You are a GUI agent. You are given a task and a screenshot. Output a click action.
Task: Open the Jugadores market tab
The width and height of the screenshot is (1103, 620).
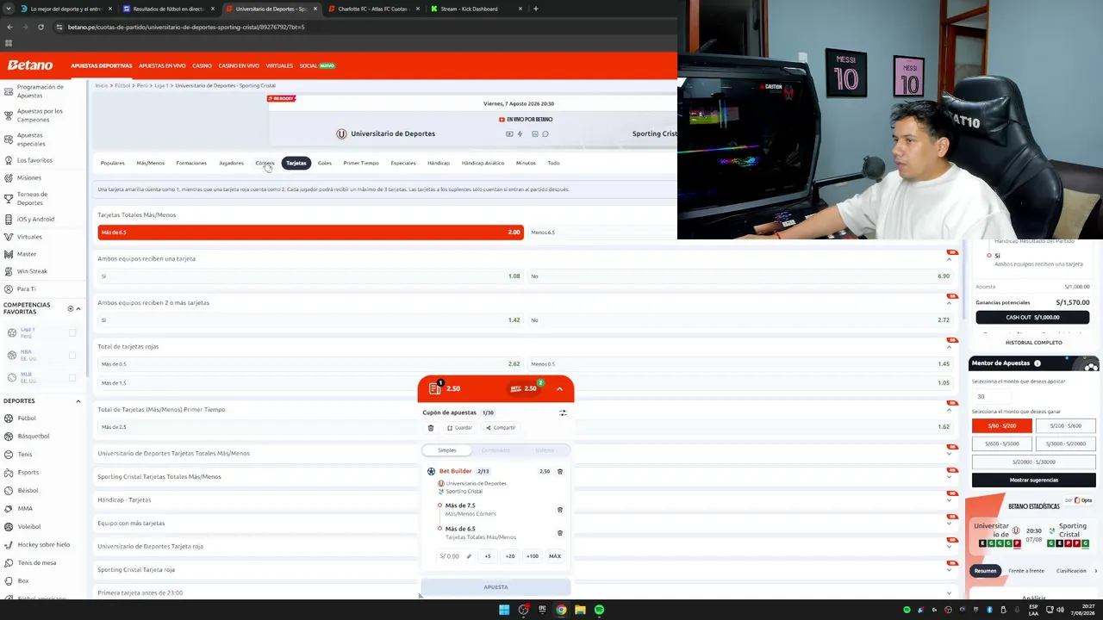(231, 163)
